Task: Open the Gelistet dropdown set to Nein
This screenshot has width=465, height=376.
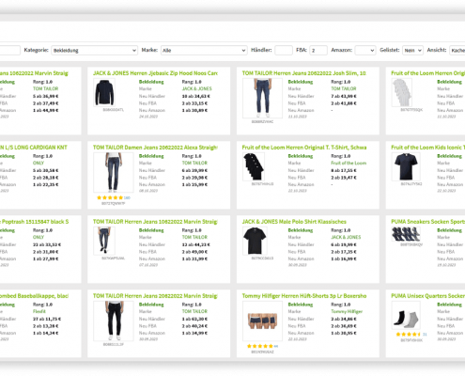Action: tap(412, 50)
